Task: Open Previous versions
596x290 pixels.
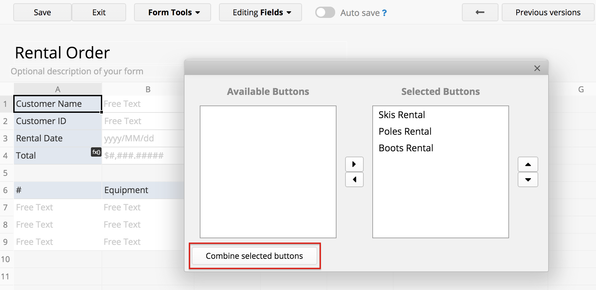Action: click(x=548, y=13)
